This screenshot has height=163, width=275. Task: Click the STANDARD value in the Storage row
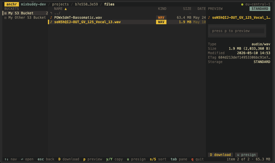(262, 62)
